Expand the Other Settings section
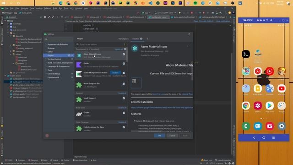The width and height of the screenshot is (293, 165). [46, 74]
